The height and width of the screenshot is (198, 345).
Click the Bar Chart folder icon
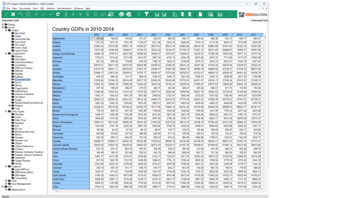pyautogui.click(x=13, y=34)
